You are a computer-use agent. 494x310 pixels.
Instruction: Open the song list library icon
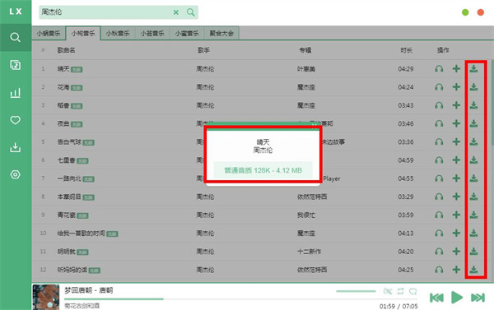click(15, 65)
